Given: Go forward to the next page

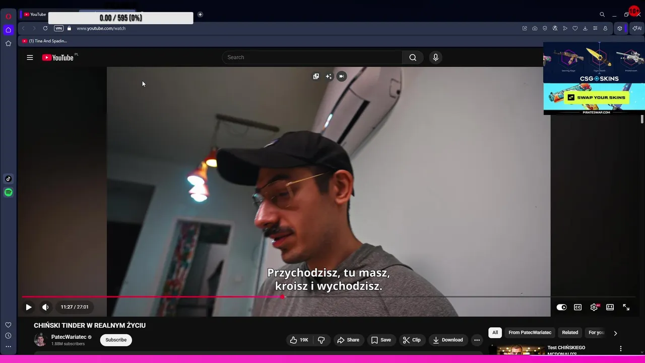Looking at the screenshot, I should click(x=34, y=28).
